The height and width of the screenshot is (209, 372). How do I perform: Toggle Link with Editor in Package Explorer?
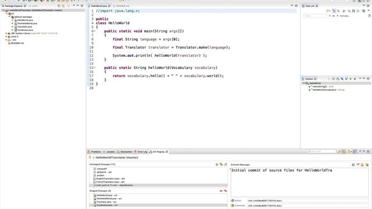(x=63, y=6)
